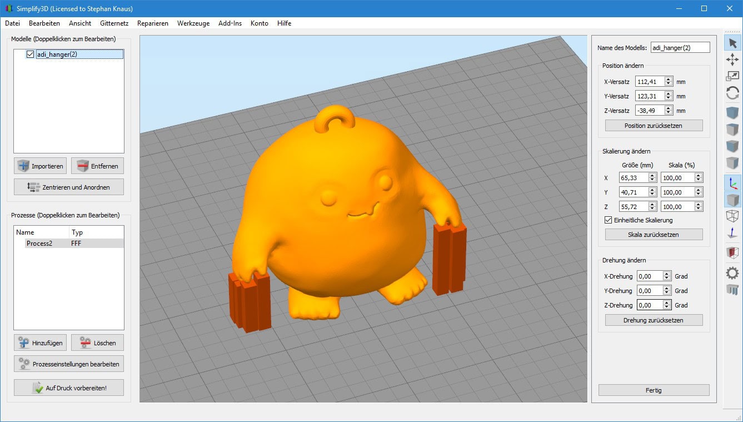Image resolution: width=743 pixels, height=422 pixels.
Task: Choose the scale tool icon
Action: (x=732, y=77)
